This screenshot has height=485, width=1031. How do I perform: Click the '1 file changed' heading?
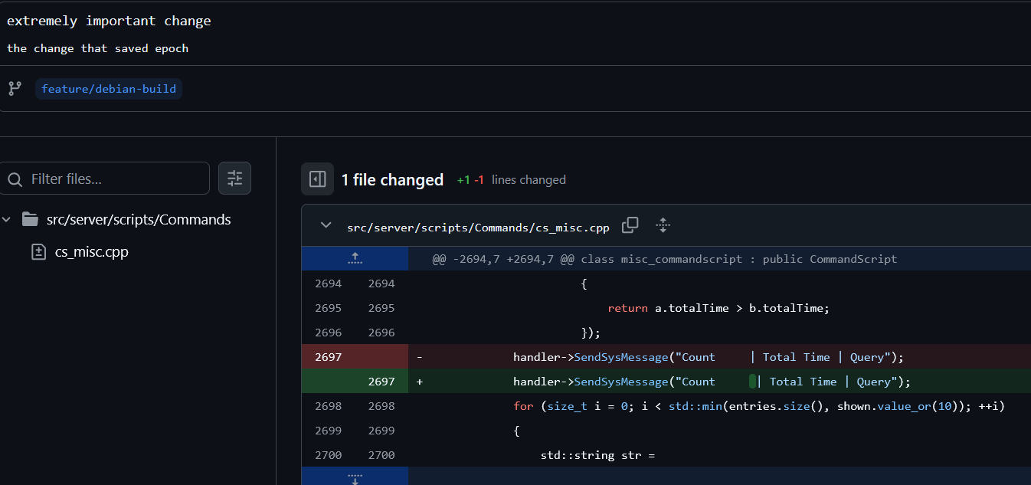coord(392,180)
